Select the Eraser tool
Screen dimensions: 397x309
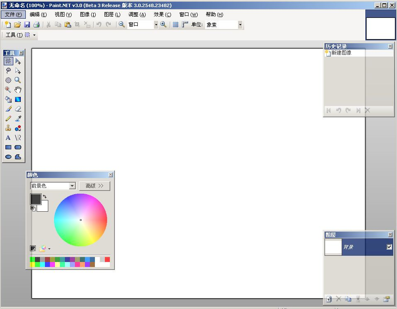click(18, 109)
